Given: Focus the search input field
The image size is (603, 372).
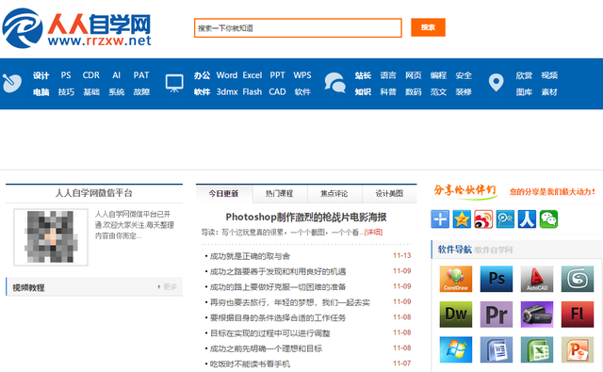Looking at the screenshot, I should coord(298,27).
